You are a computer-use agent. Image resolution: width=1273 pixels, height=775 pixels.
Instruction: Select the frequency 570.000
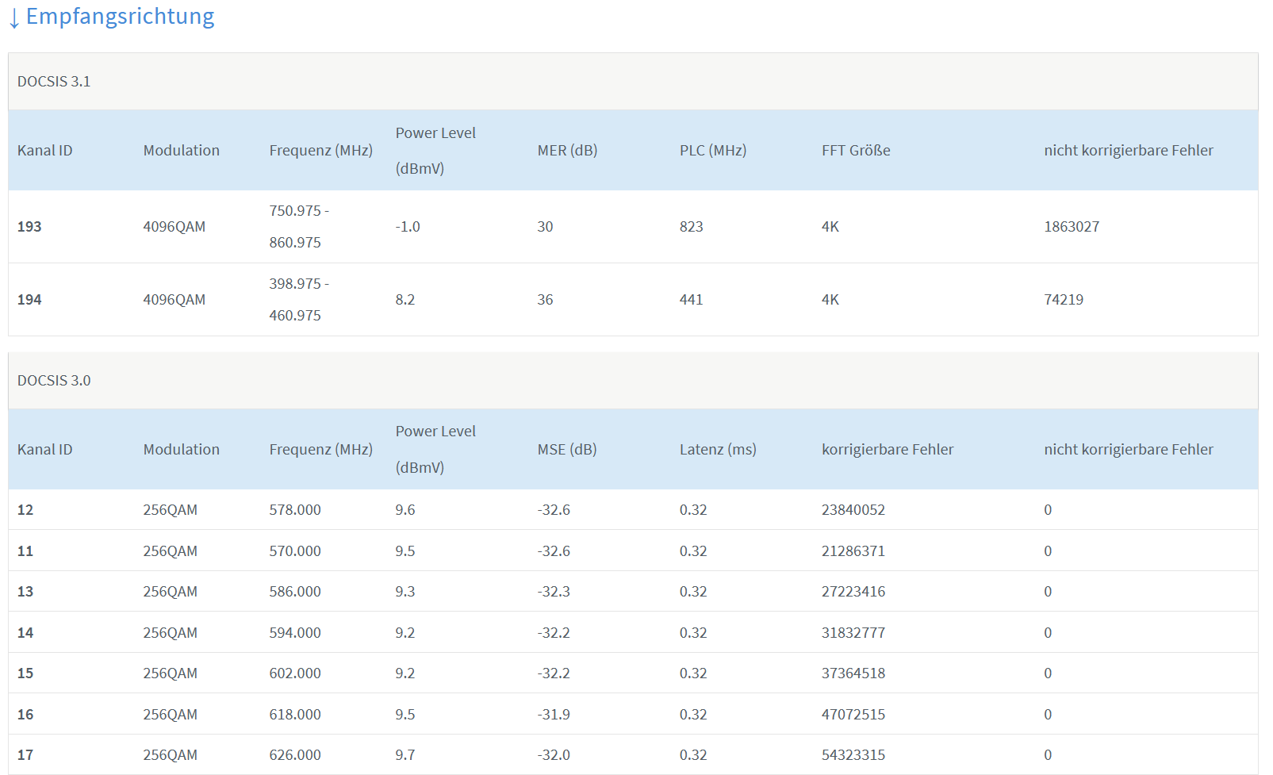point(295,551)
